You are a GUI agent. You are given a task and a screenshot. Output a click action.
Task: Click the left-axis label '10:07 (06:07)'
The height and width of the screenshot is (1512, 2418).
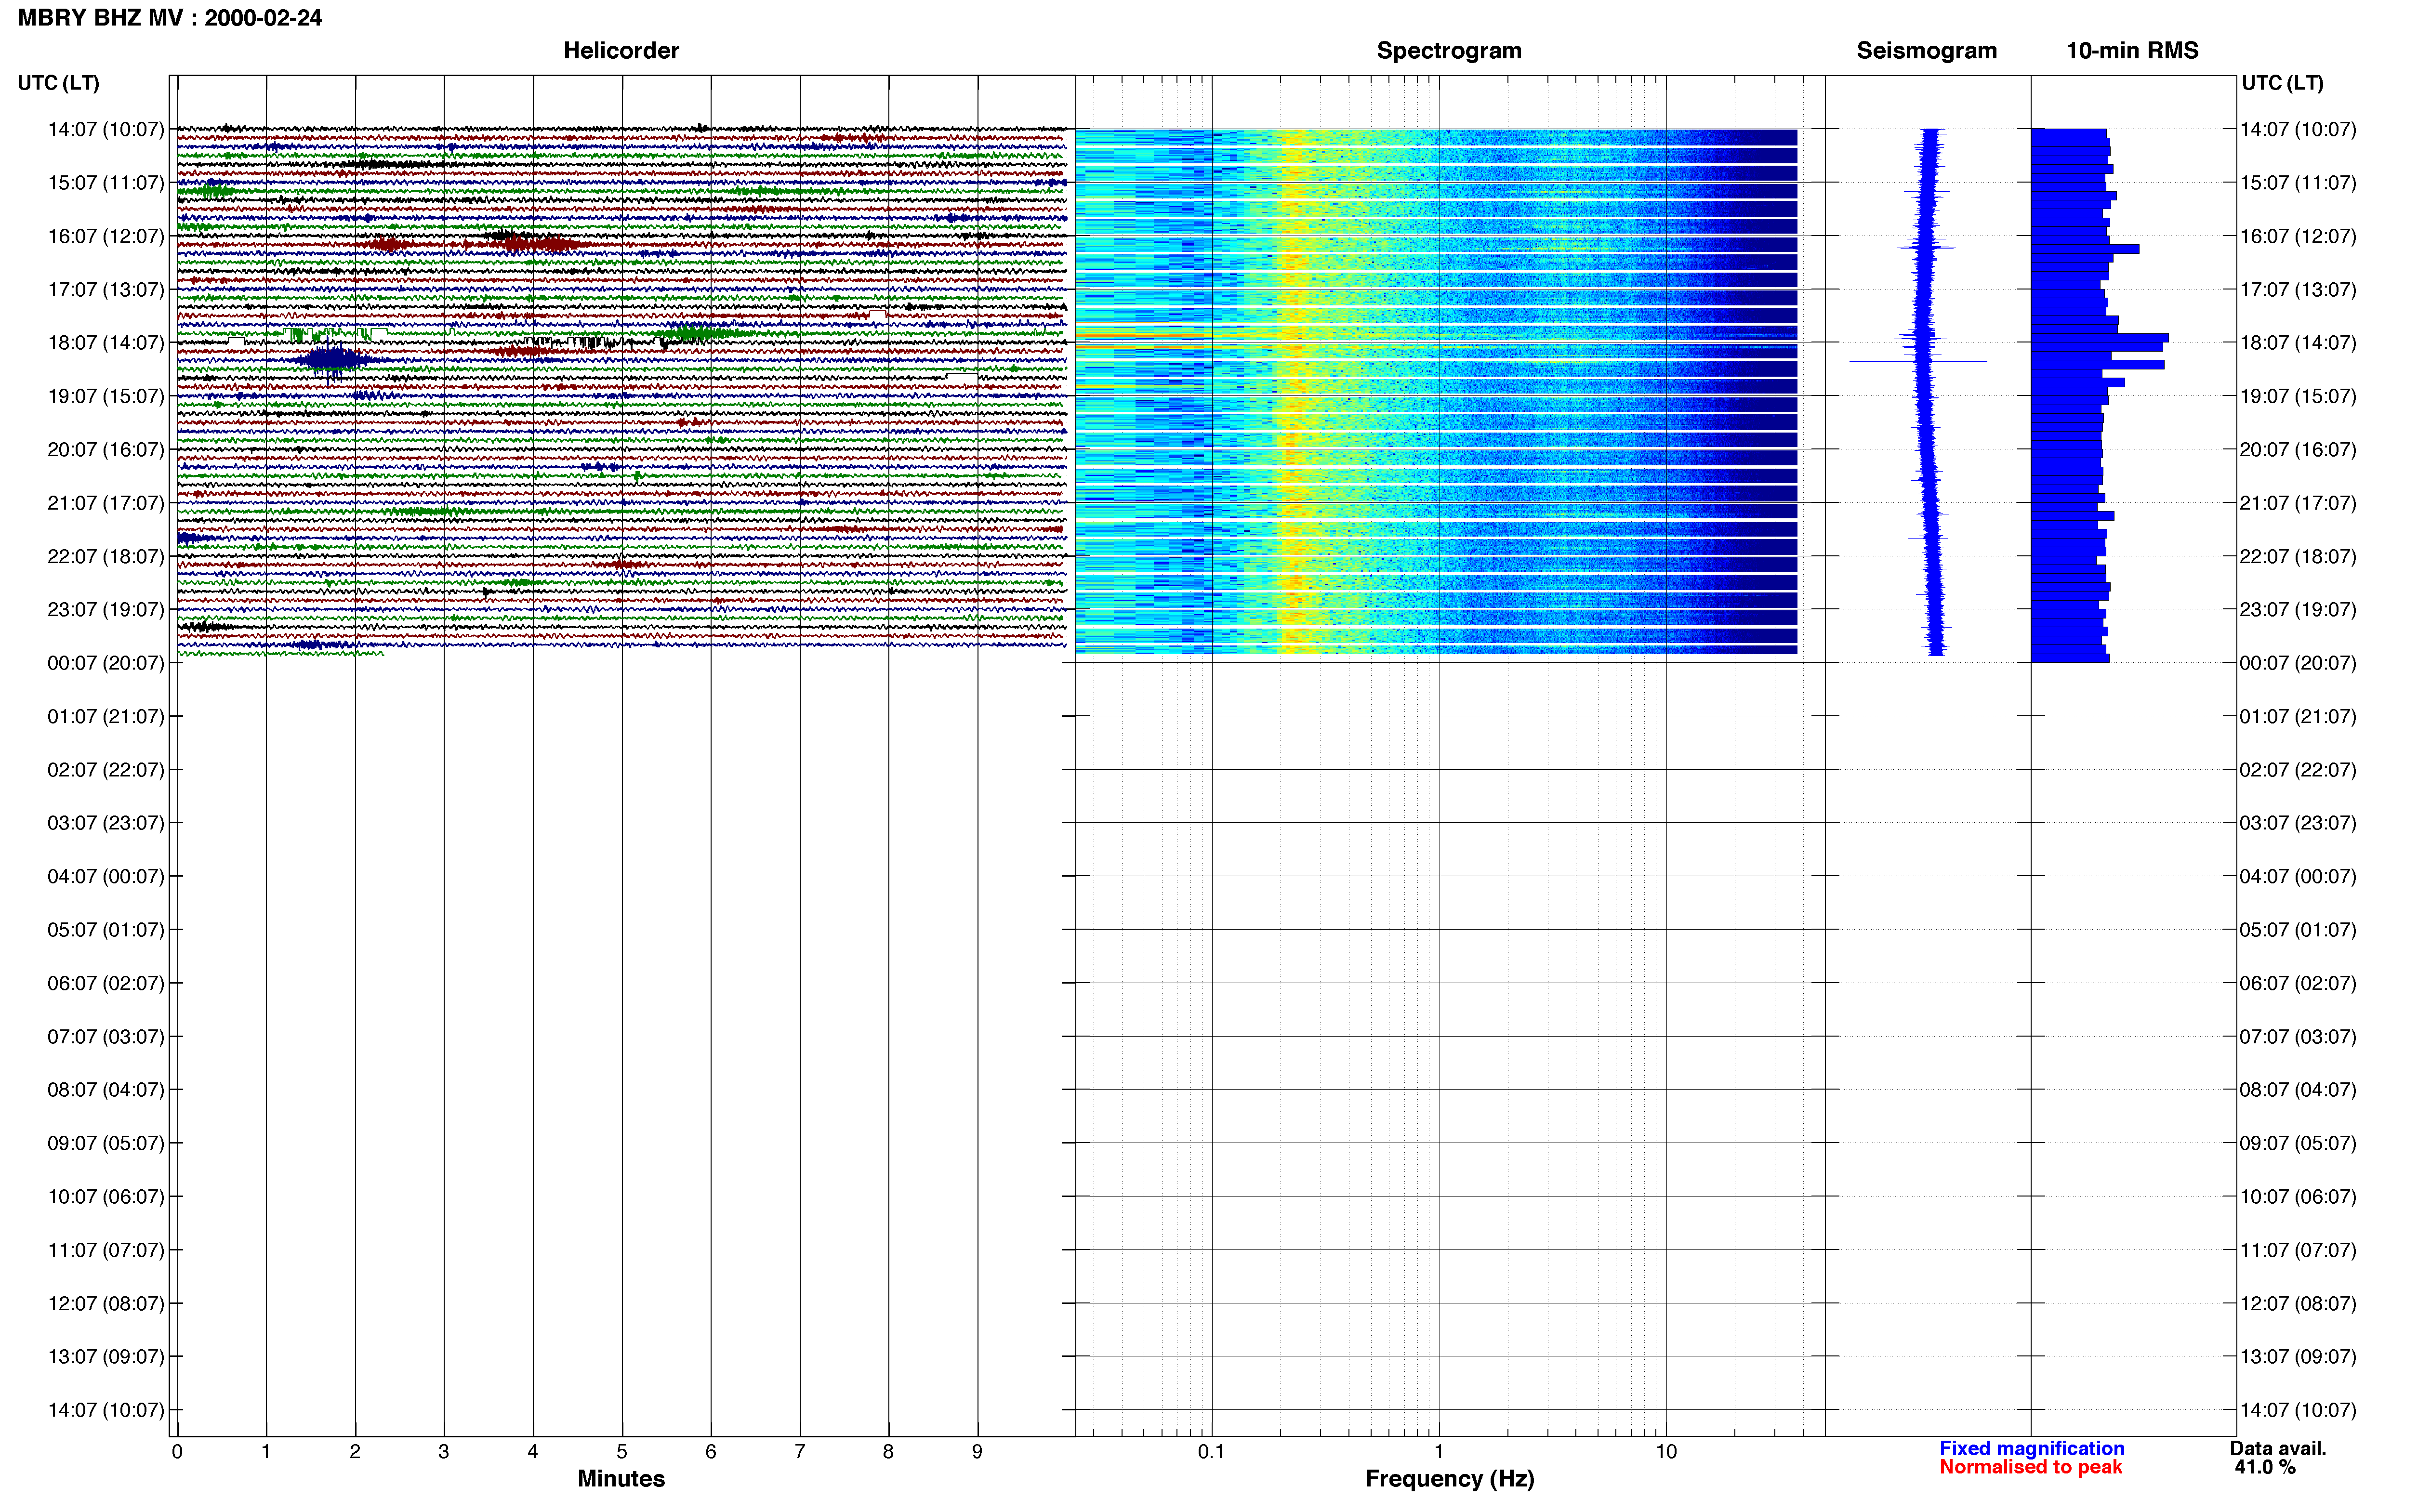(106, 1197)
